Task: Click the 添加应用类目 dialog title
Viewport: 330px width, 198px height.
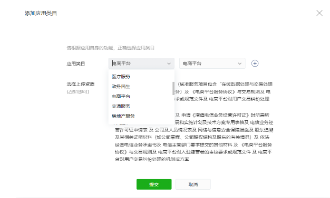Action: (x=41, y=13)
